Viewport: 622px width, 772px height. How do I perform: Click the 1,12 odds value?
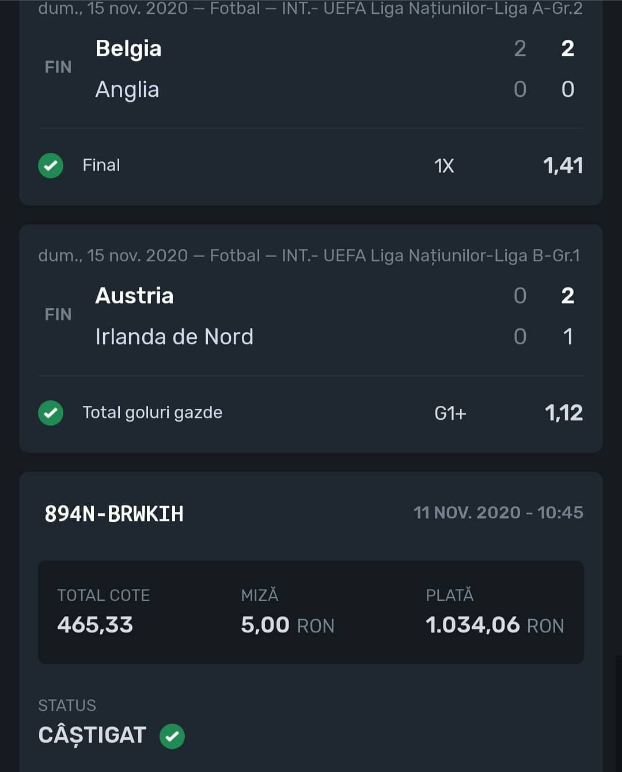[564, 413]
